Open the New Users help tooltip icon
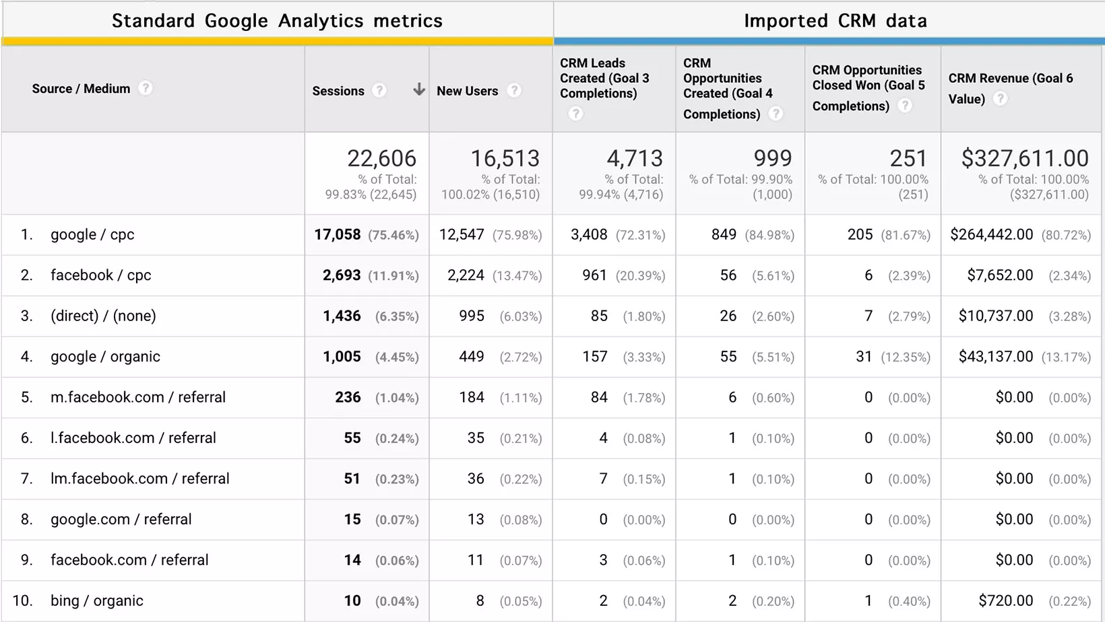Screen dimensions: 1105x622 513,90
